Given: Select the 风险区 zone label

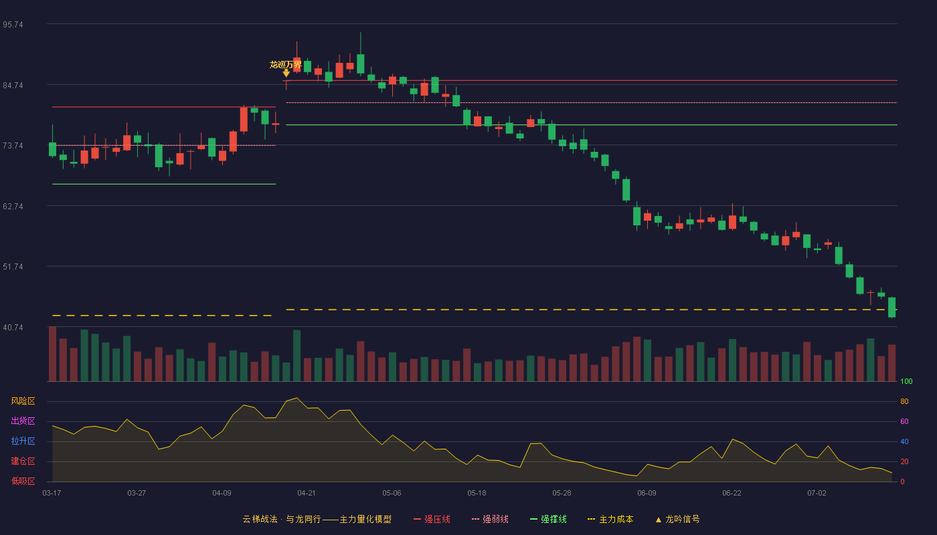Looking at the screenshot, I should (23, 401).
